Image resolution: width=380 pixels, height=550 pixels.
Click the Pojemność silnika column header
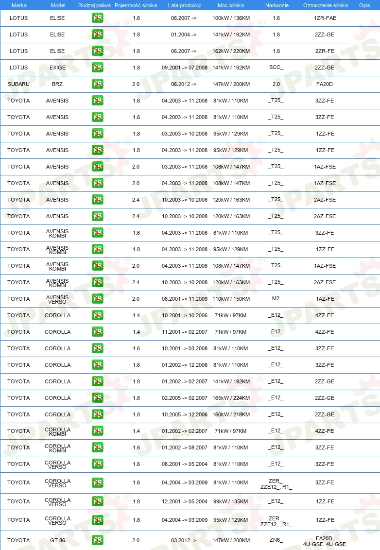136,5
